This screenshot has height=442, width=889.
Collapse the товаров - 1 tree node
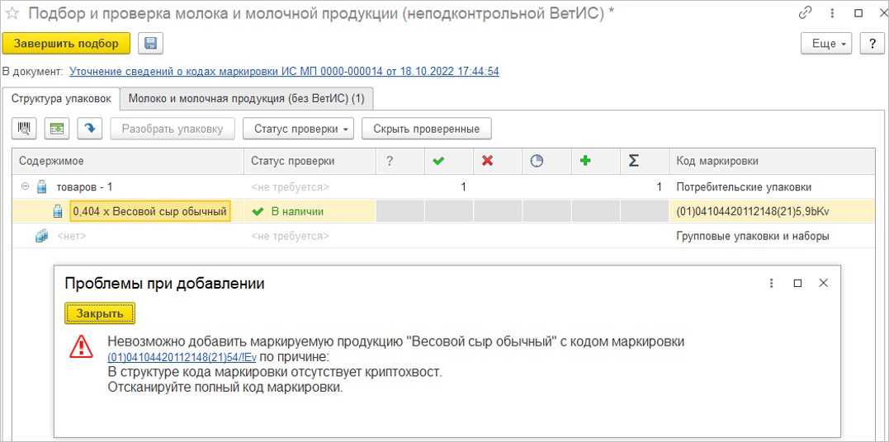tap(25, 187)
